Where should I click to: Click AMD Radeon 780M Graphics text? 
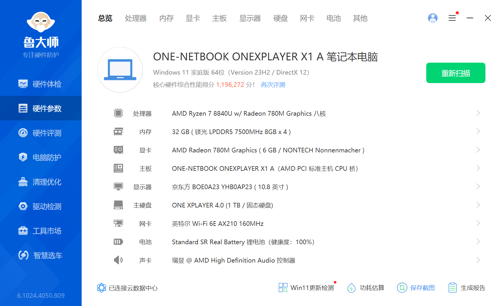(268, 150)
